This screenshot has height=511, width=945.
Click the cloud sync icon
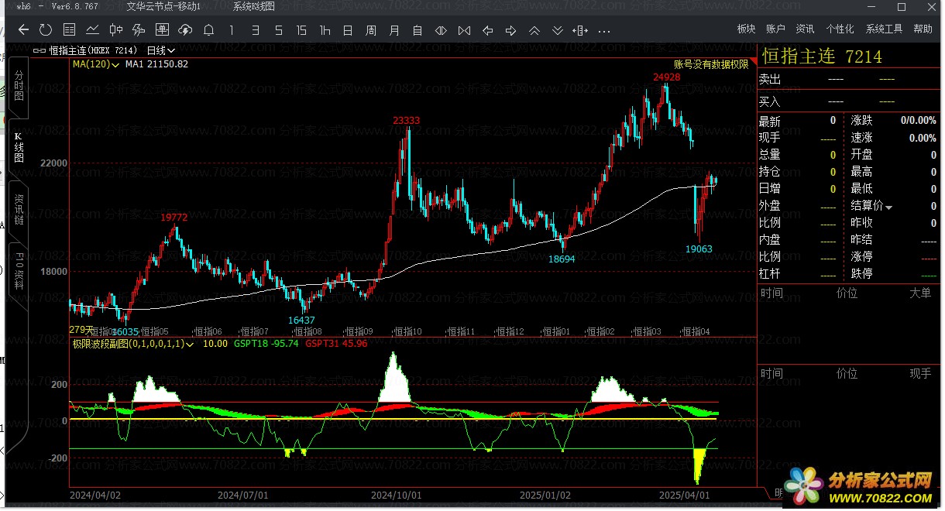pyautogui.click(x=185, y=30)
